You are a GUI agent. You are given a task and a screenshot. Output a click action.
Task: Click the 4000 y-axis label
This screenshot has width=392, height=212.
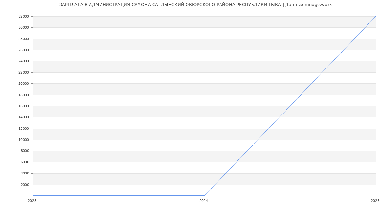(x=25, y=174)
